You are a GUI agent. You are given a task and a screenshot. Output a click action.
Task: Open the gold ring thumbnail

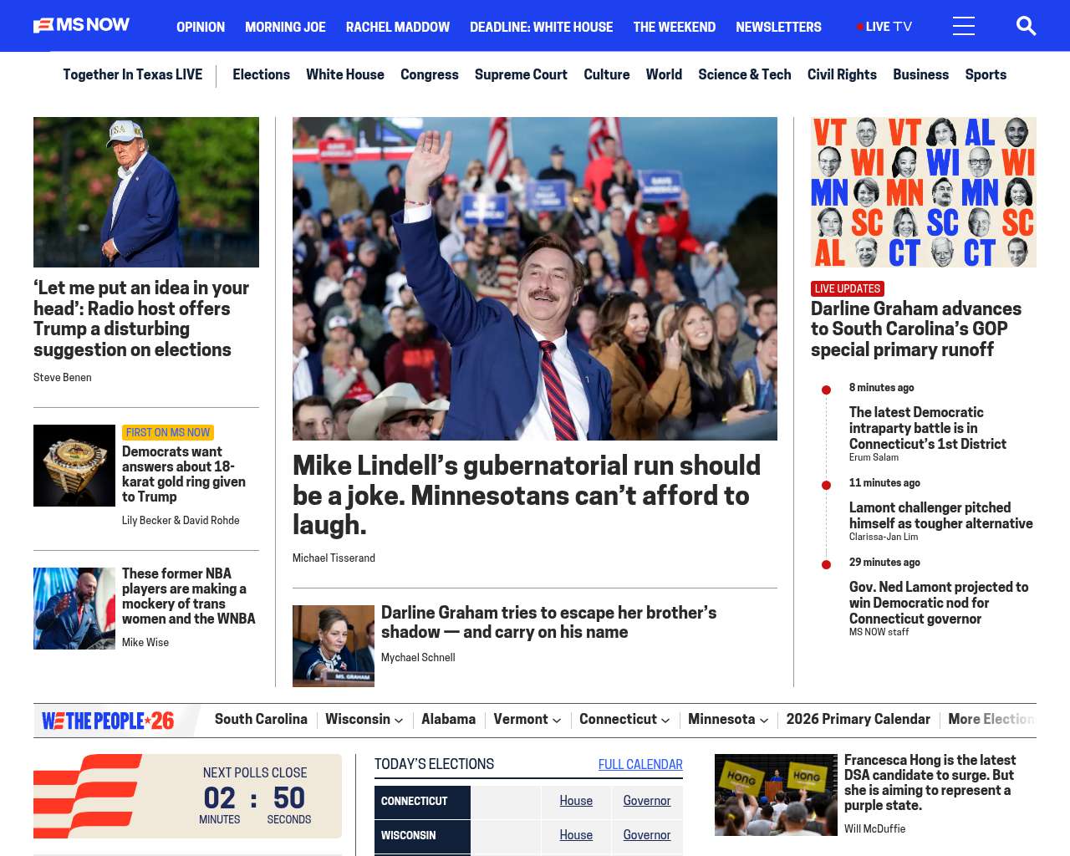pyautogui.click(x=74, y=466)
